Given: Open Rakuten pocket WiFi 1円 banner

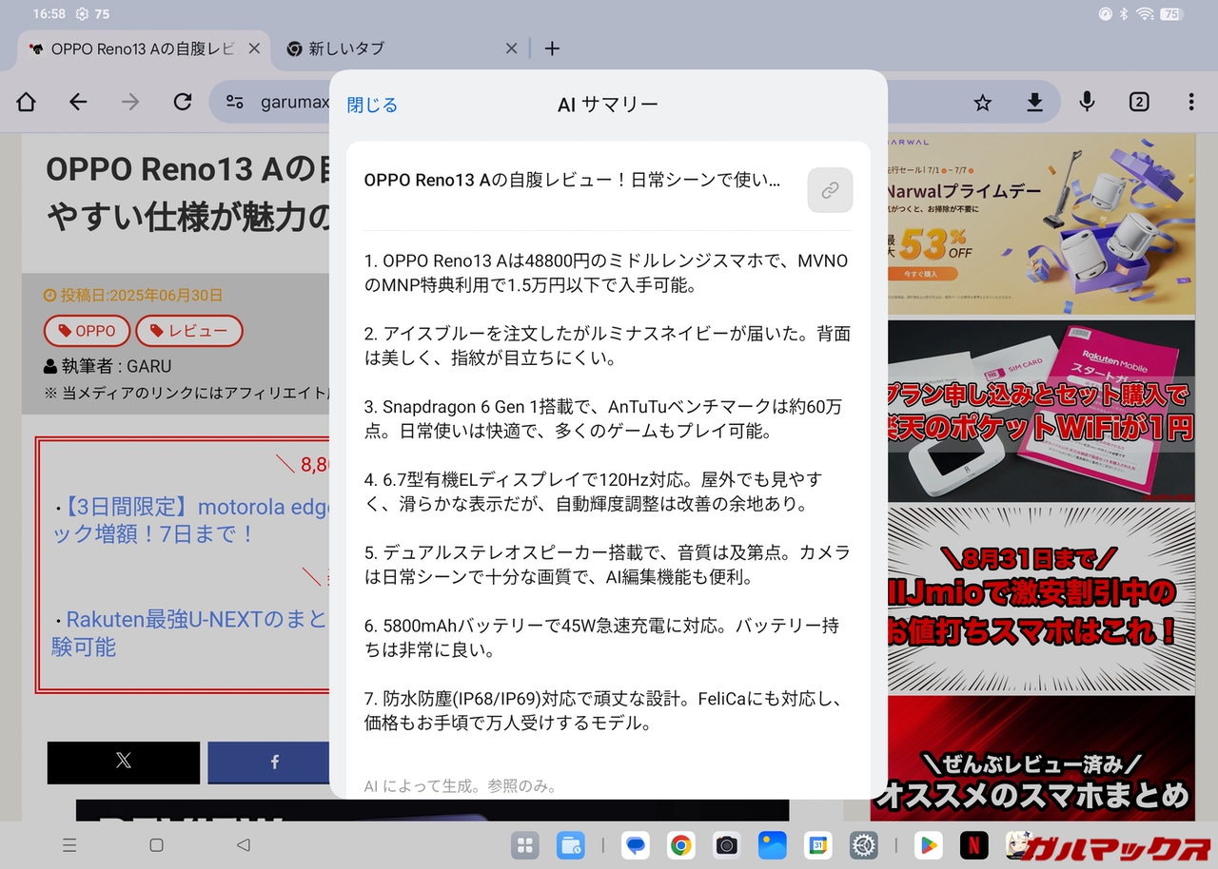Looking at the screenshot, I should tap(1041, 411).
